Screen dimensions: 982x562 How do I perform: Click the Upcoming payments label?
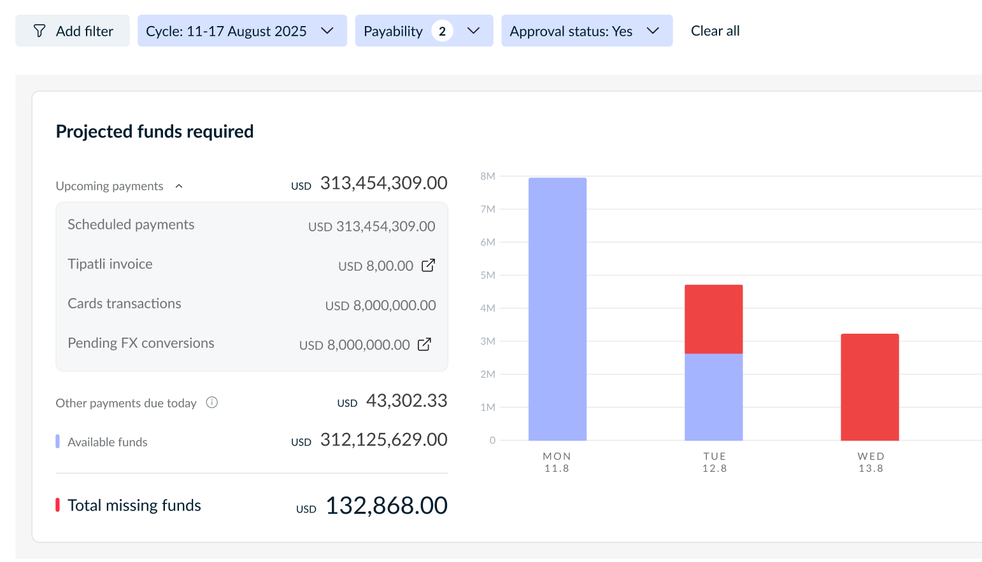click(110, 186)
